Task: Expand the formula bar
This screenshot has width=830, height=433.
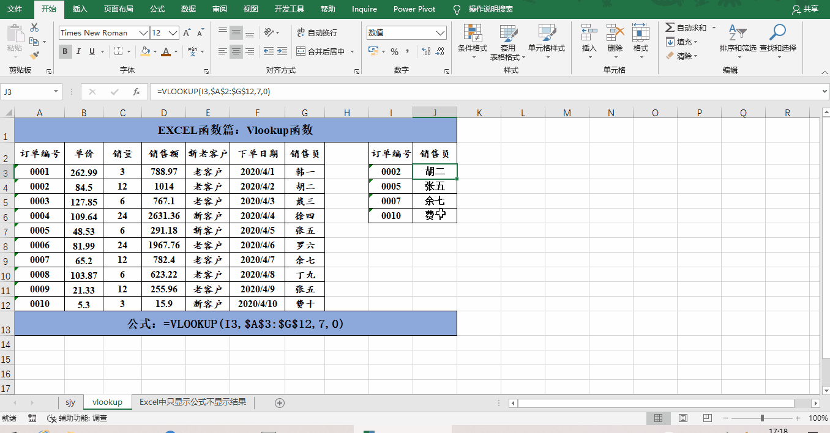Action: (824, 92)
